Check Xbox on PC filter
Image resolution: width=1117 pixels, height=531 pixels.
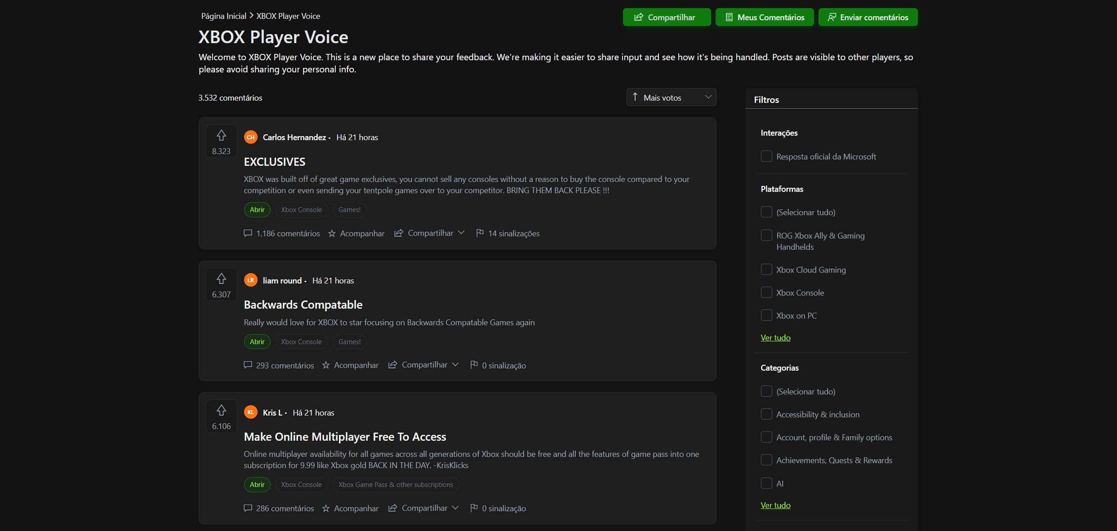tap(766, 315)
